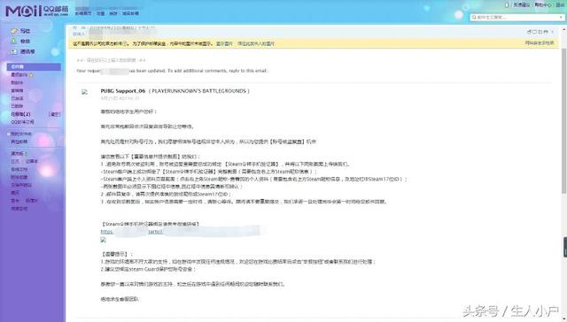Open the search options dropdown arrow
This screenshot has width=567, height=322.
(561, 18)
